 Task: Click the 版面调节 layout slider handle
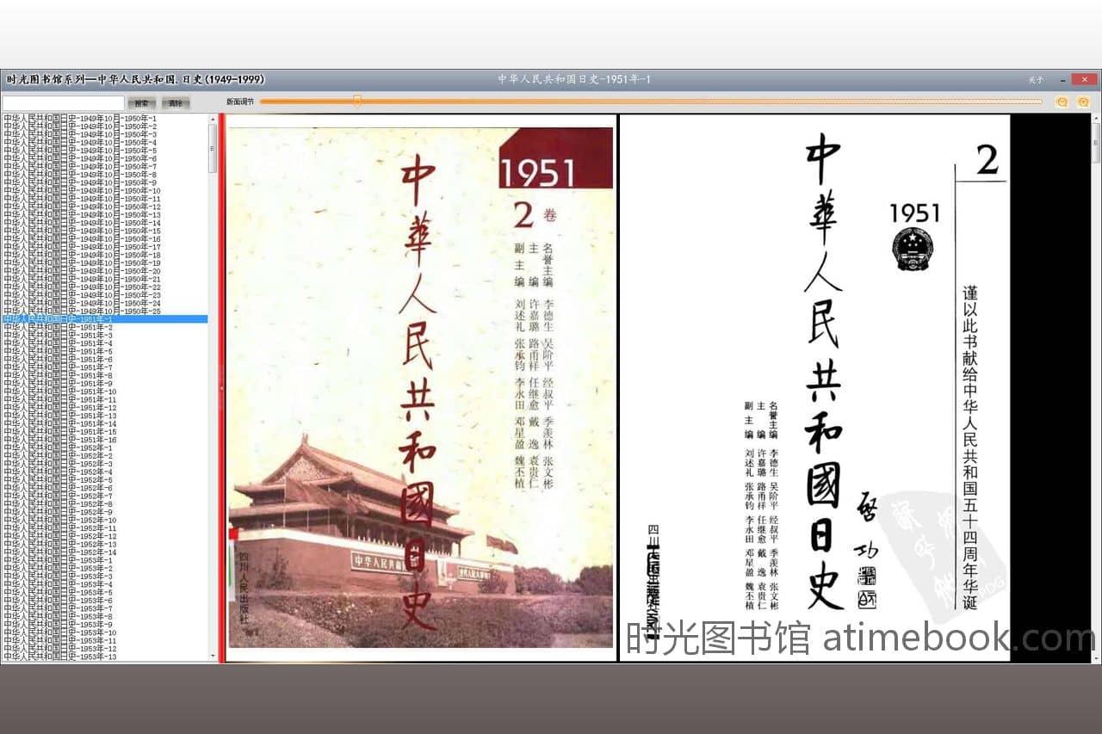coord(357,102)
